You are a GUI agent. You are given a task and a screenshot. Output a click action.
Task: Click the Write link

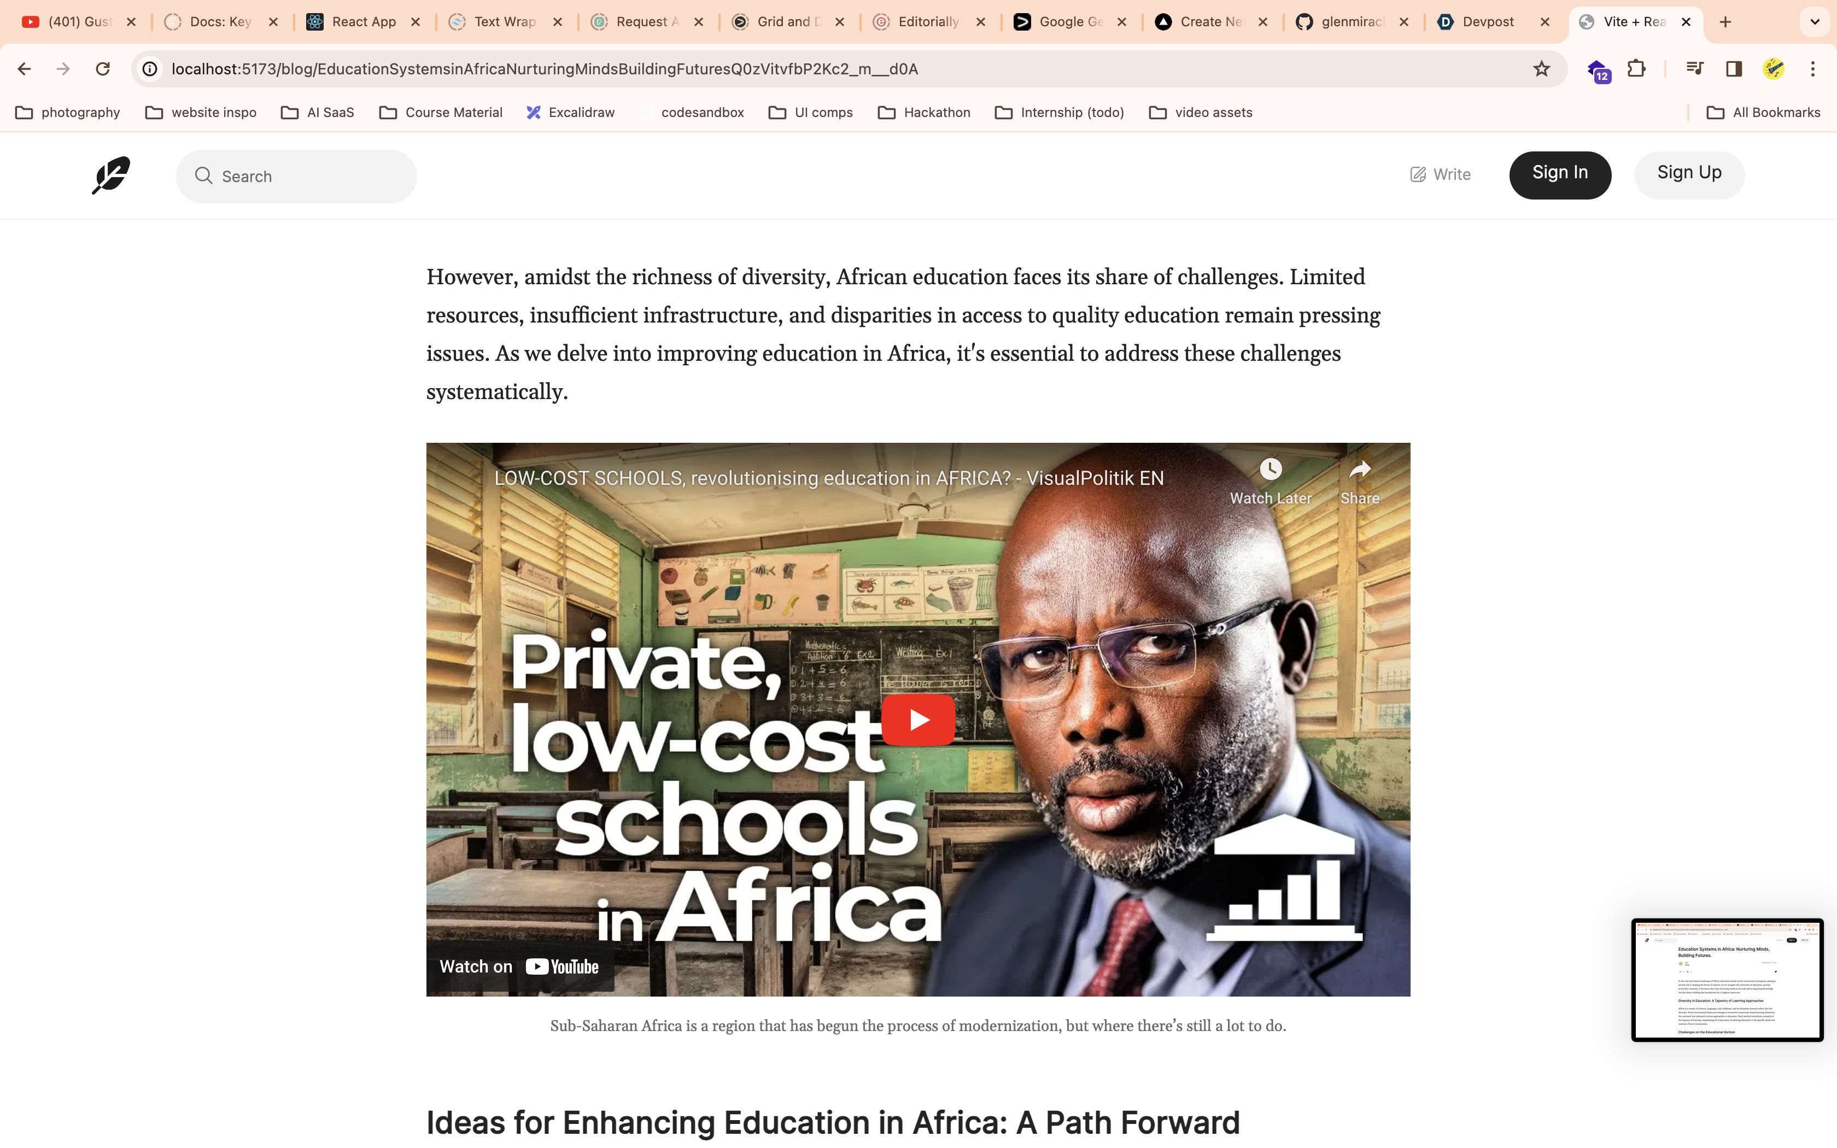pyautogui.click(x=1440, y=174)
